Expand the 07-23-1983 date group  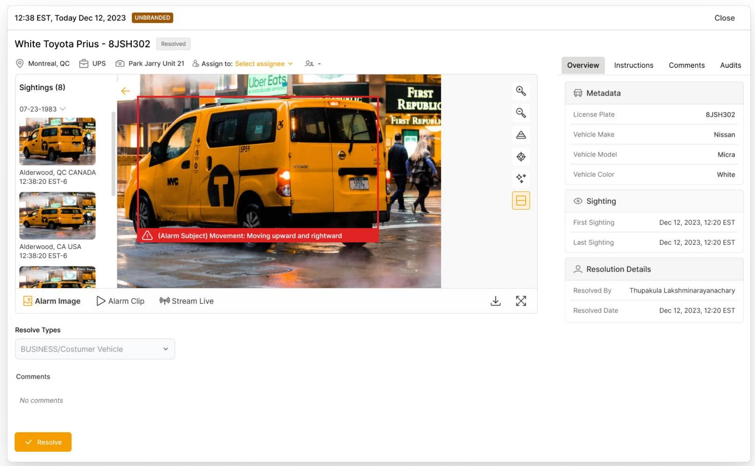tap(42, 109)
